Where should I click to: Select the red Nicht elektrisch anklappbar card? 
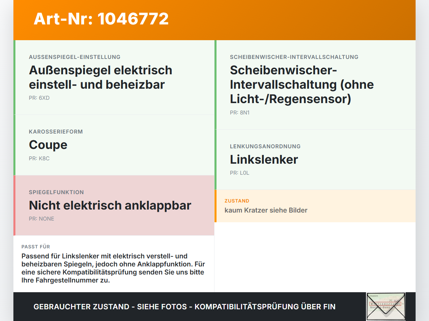tap(114, 206)
